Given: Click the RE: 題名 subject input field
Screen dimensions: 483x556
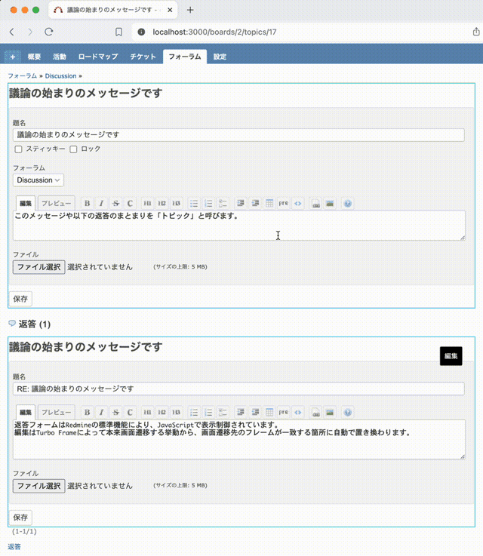Looking at the screenshot, I should click(238, 389).
